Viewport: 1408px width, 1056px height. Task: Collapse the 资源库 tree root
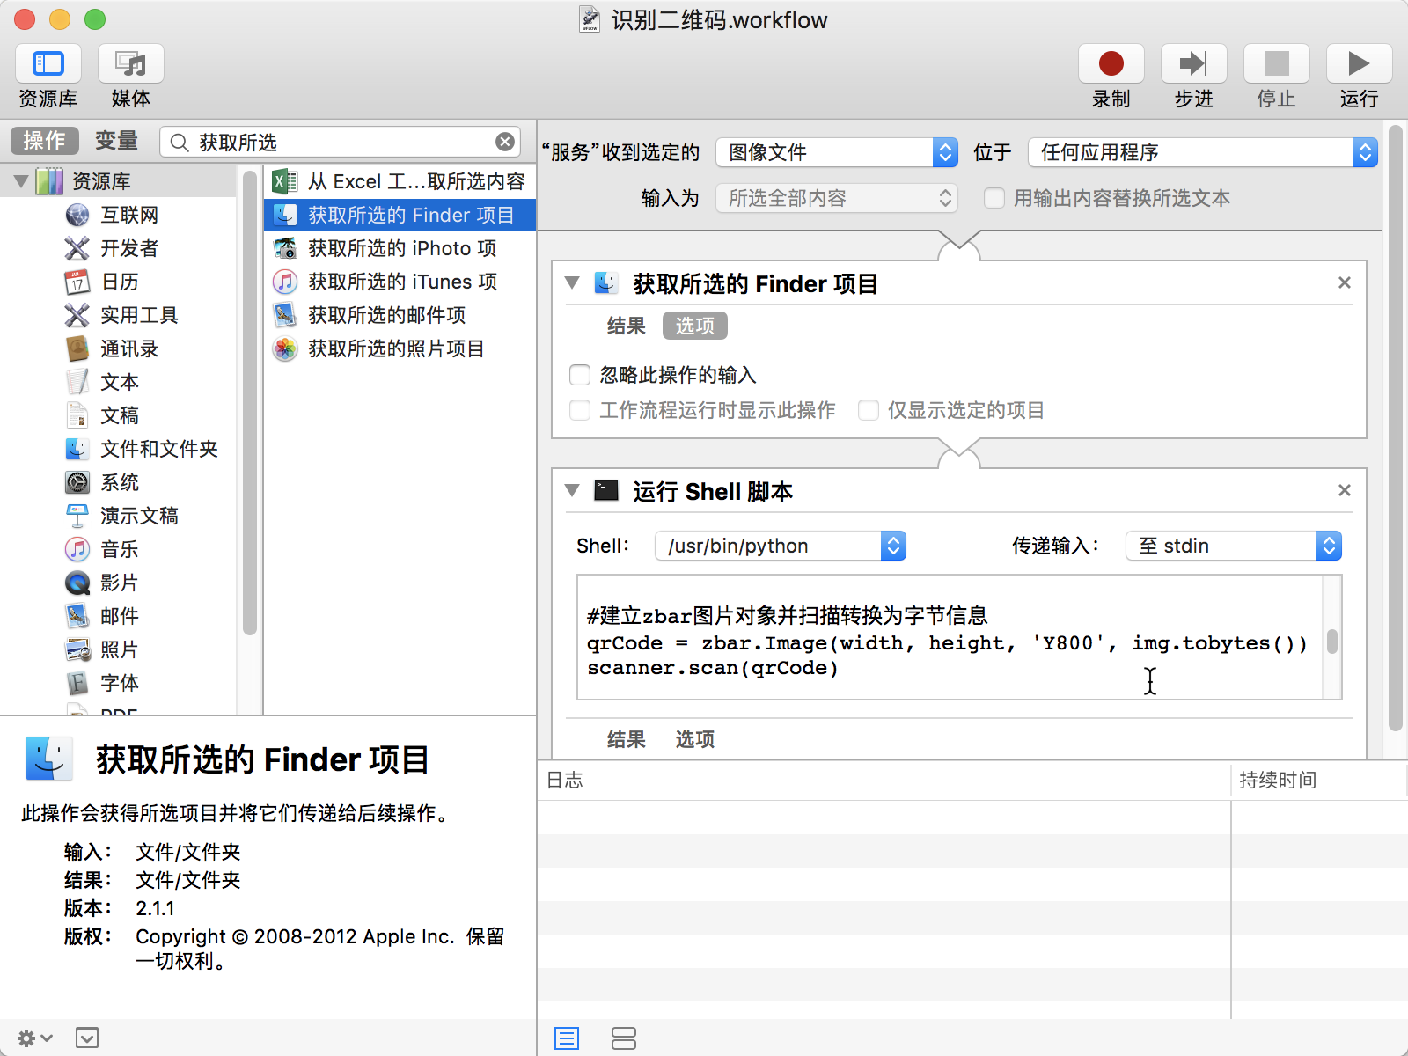(x=22, y=181)
